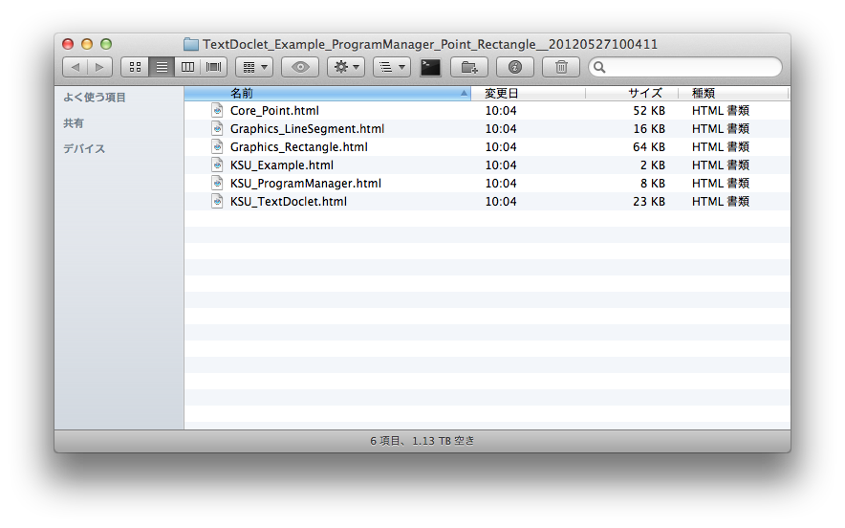This screenshot has width=845, height=528.
Task: Click the window title TextDoclet_Example folder name
Action: 430,44
